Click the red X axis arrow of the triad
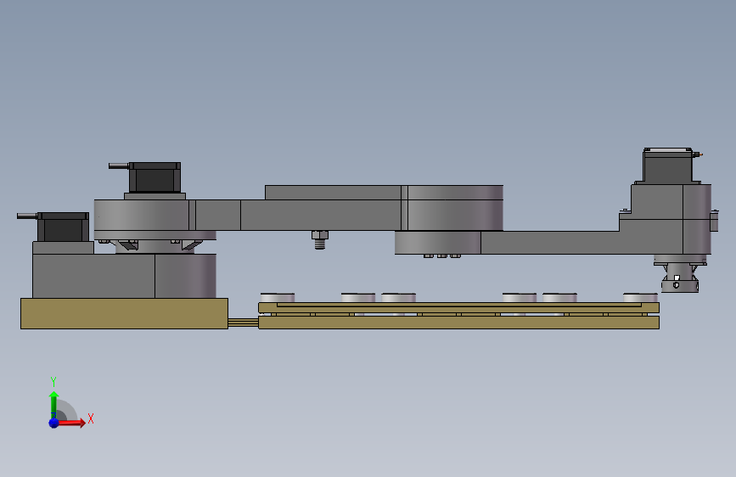Viewport: 736px width, 477px height. tap(71, 423)
